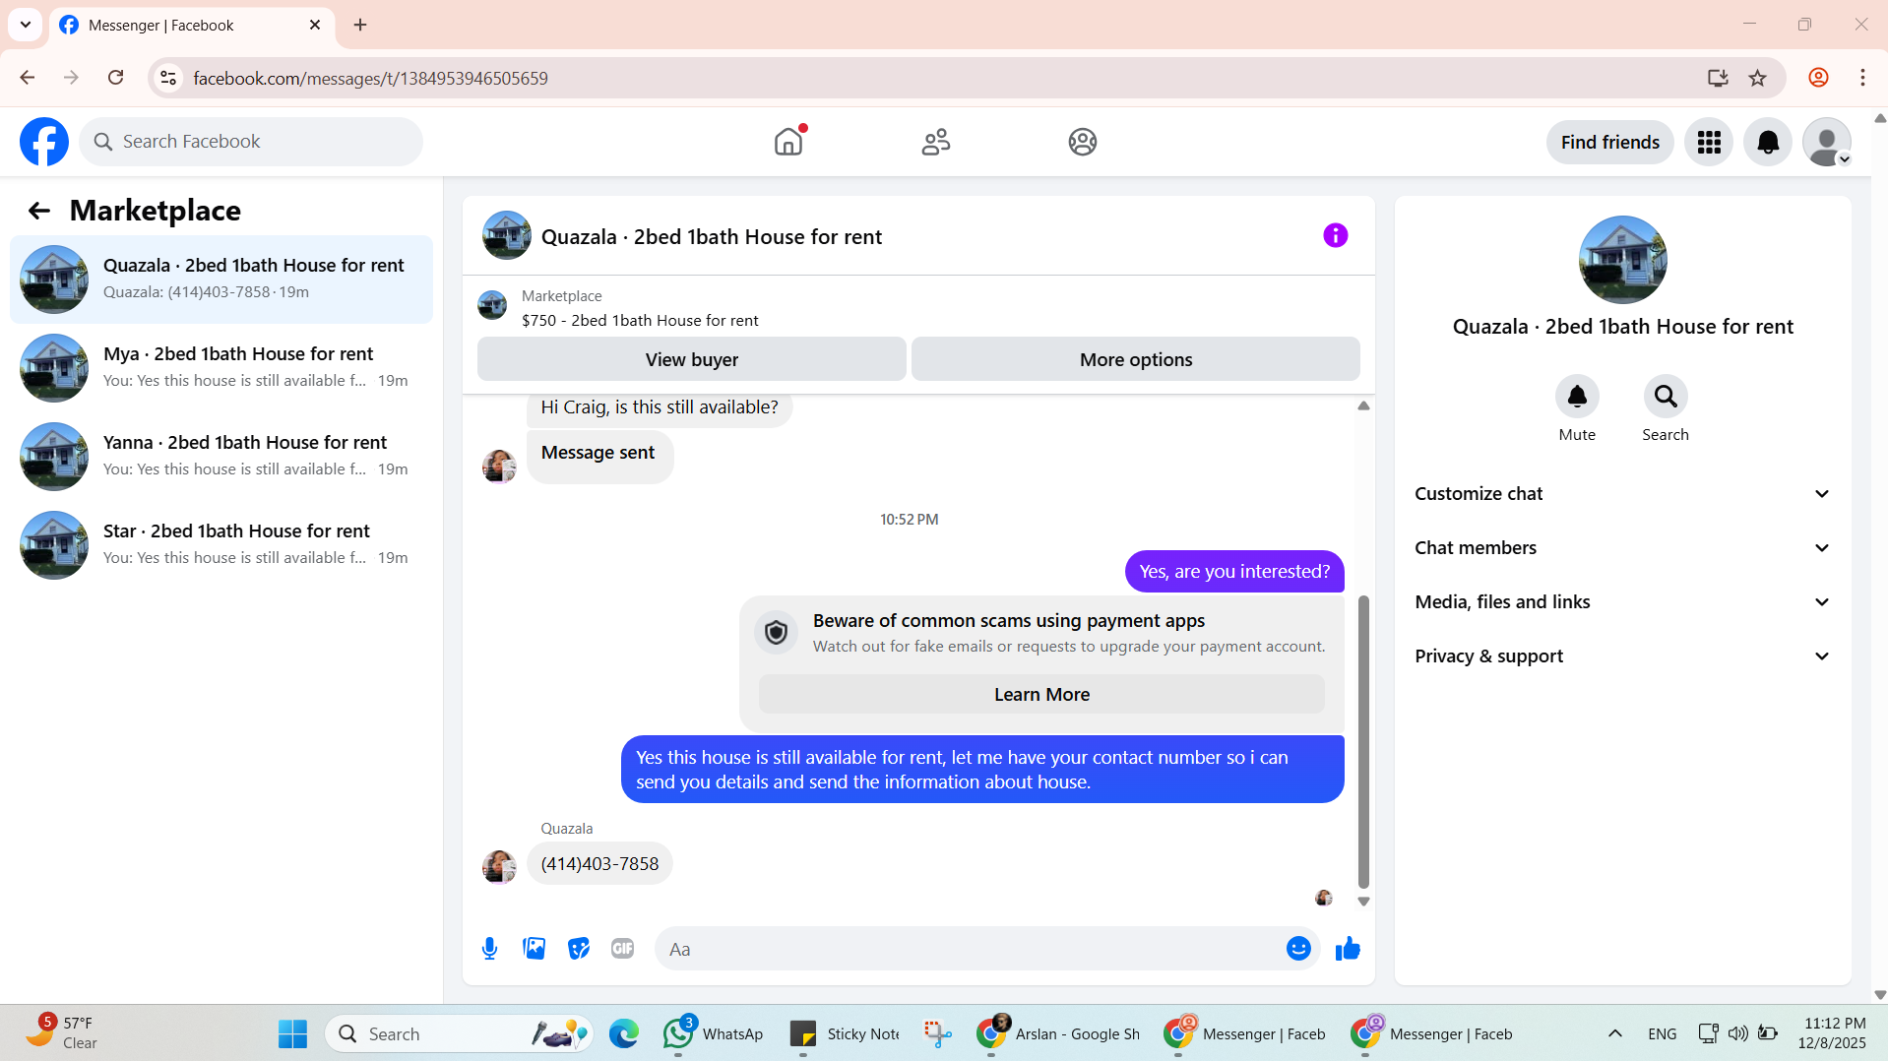Viewport: 1888px width, 1061px height.
Task: Expand Privacy & support section
Action: [1622, 656]
